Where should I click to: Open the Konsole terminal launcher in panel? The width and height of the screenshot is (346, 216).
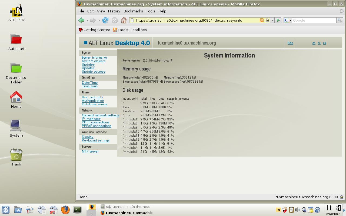(x=77, y=210)
